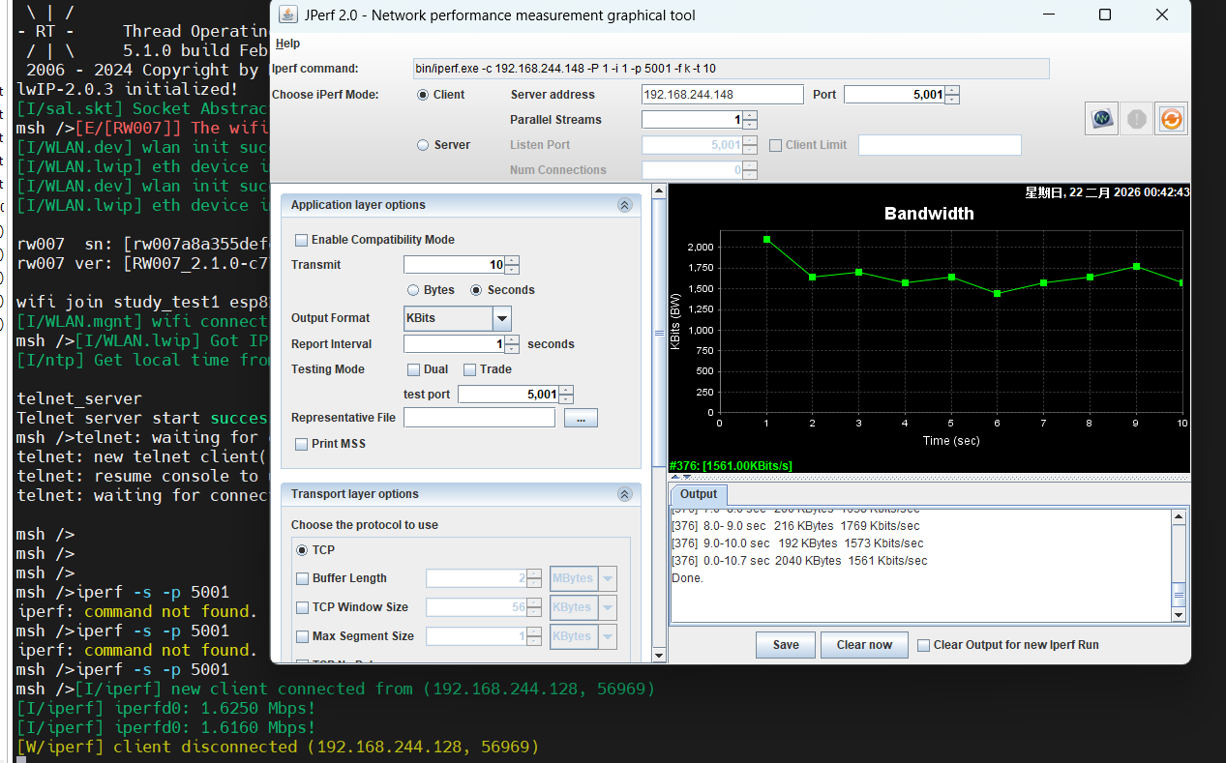Select TCP protocol radio button

[302, 550]
